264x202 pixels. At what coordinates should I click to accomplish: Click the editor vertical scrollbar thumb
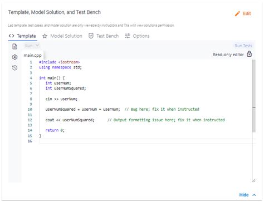[x=254, y=96]
